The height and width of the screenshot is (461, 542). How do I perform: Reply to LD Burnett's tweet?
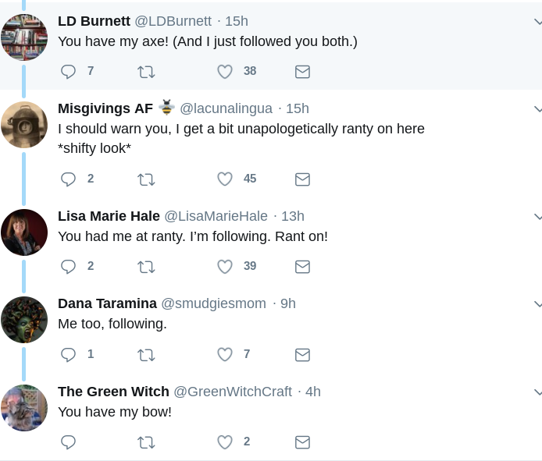tap(69, 72)
